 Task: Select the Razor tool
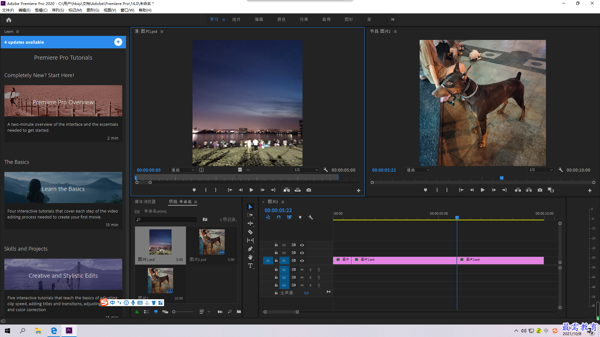250,232
